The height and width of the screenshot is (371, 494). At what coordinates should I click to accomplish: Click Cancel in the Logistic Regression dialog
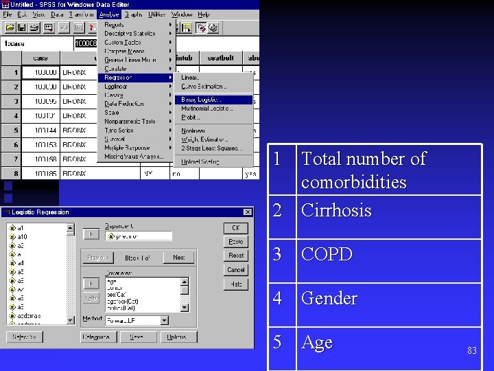coord(235,270)
